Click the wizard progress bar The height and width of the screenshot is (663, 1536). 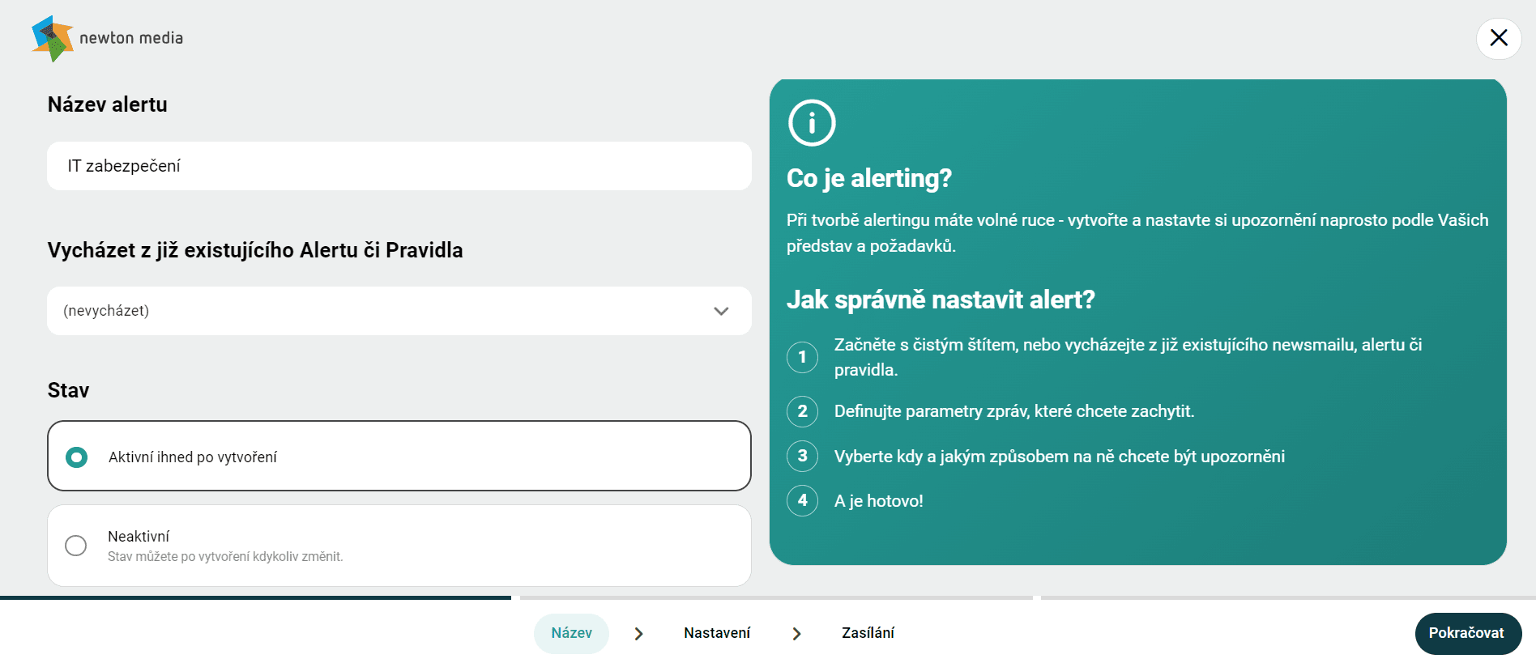tap(768, 597)
